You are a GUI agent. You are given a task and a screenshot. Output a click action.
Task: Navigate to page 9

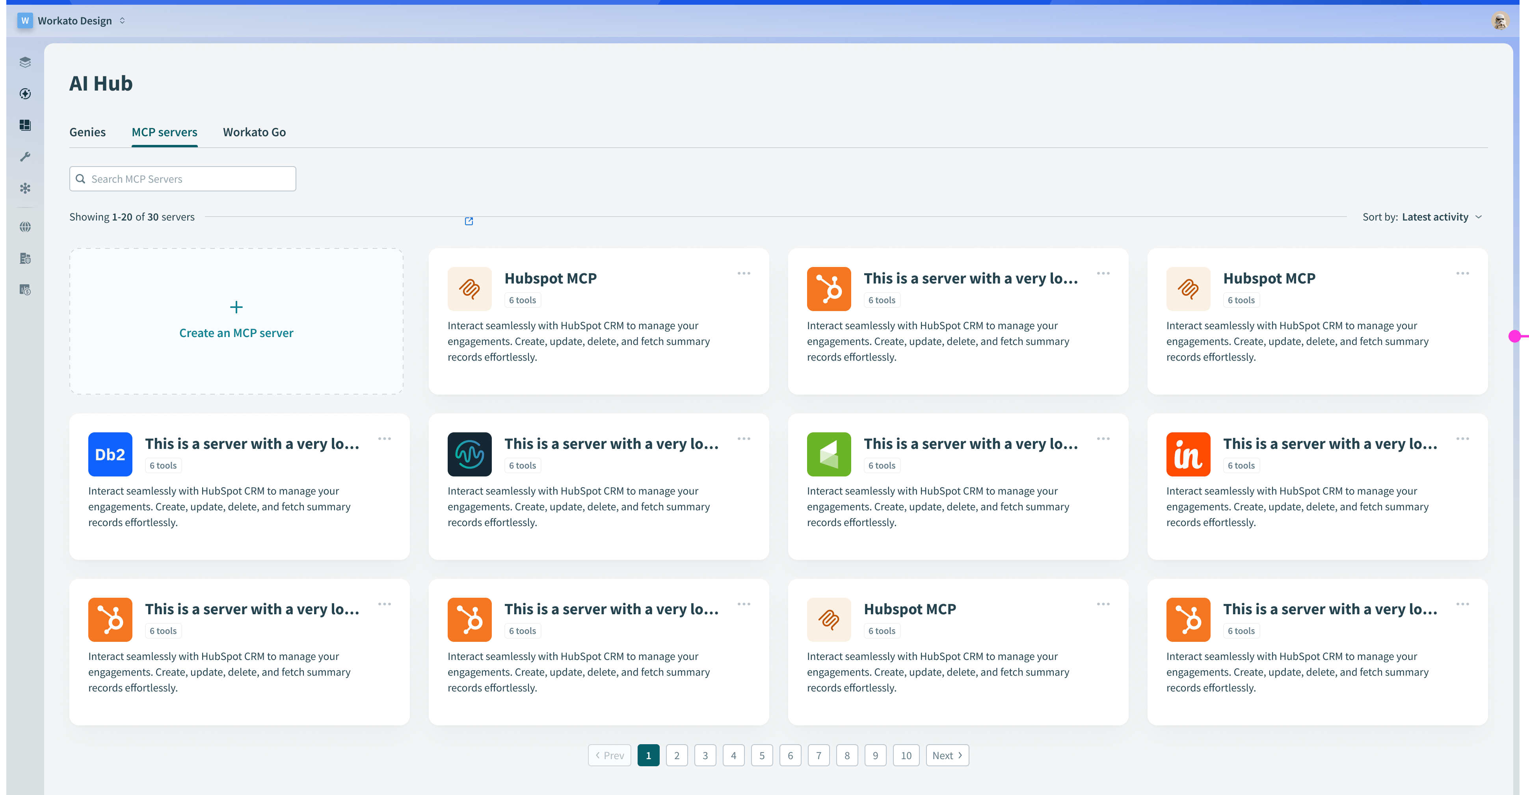pyautogui.click(x=876, y=755)
